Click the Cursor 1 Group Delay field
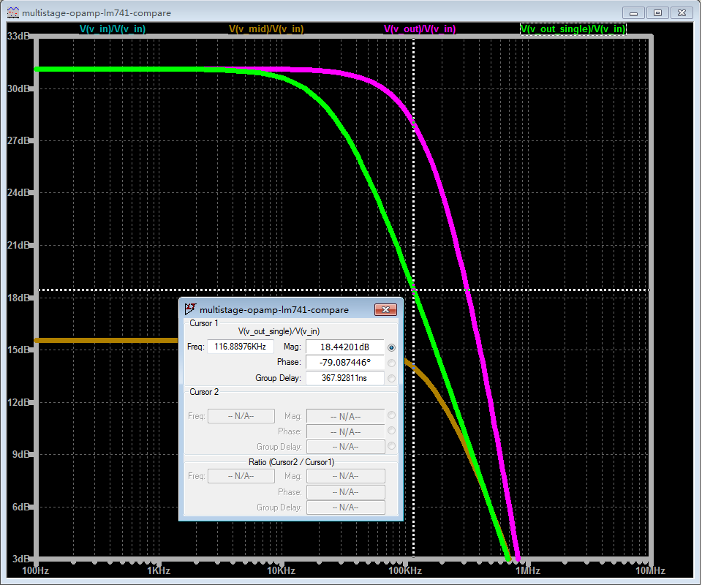Screen dimensions: 702x585 (344, 378)
